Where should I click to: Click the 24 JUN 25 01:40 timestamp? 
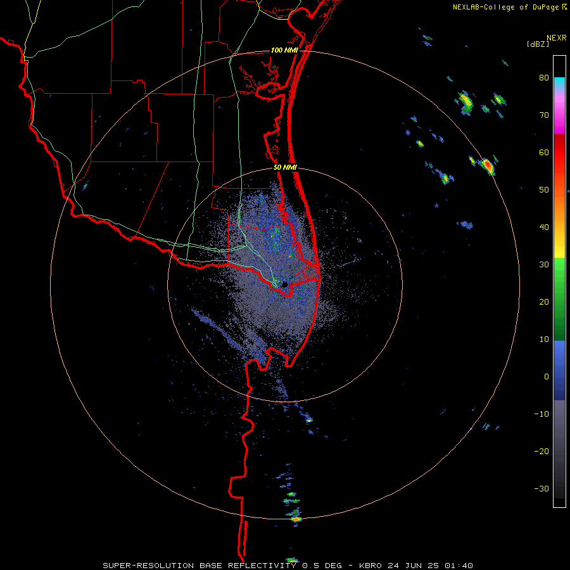[x=431, y=566]
